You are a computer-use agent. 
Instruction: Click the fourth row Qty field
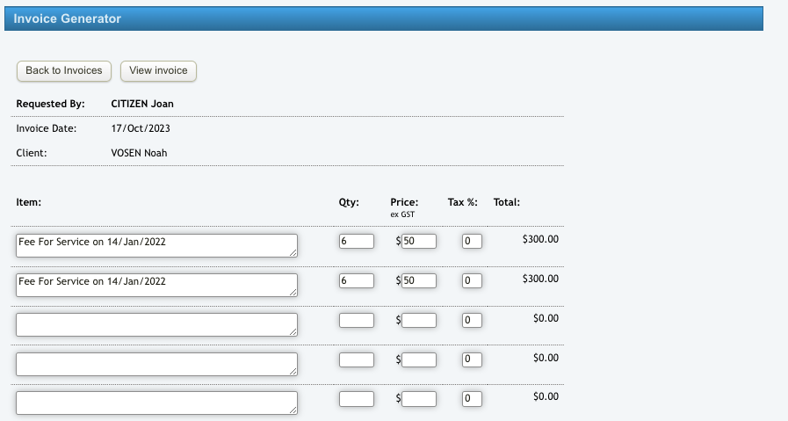coord(357,359)
